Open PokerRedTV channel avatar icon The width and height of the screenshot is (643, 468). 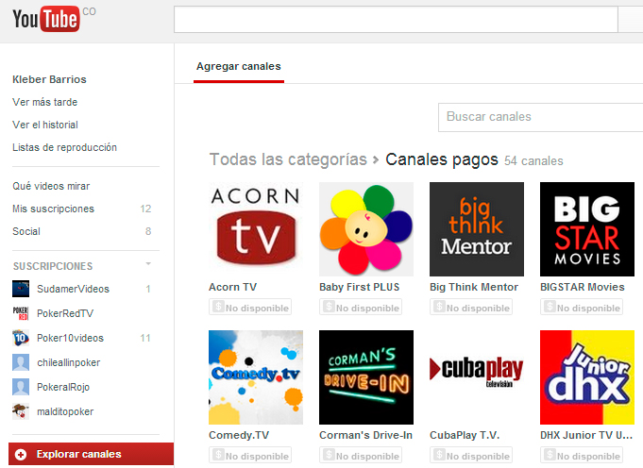coord(21,313)
